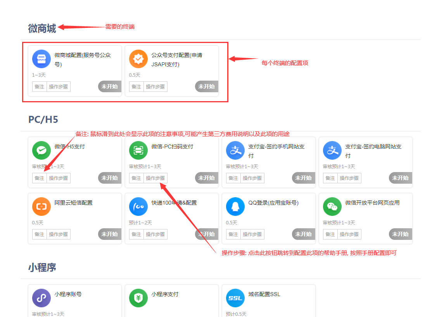This screenshot has width=437, height=317.
Task: Click the 微信开放平台网页应用 WeChat icon
Action: tap(332, 207)
